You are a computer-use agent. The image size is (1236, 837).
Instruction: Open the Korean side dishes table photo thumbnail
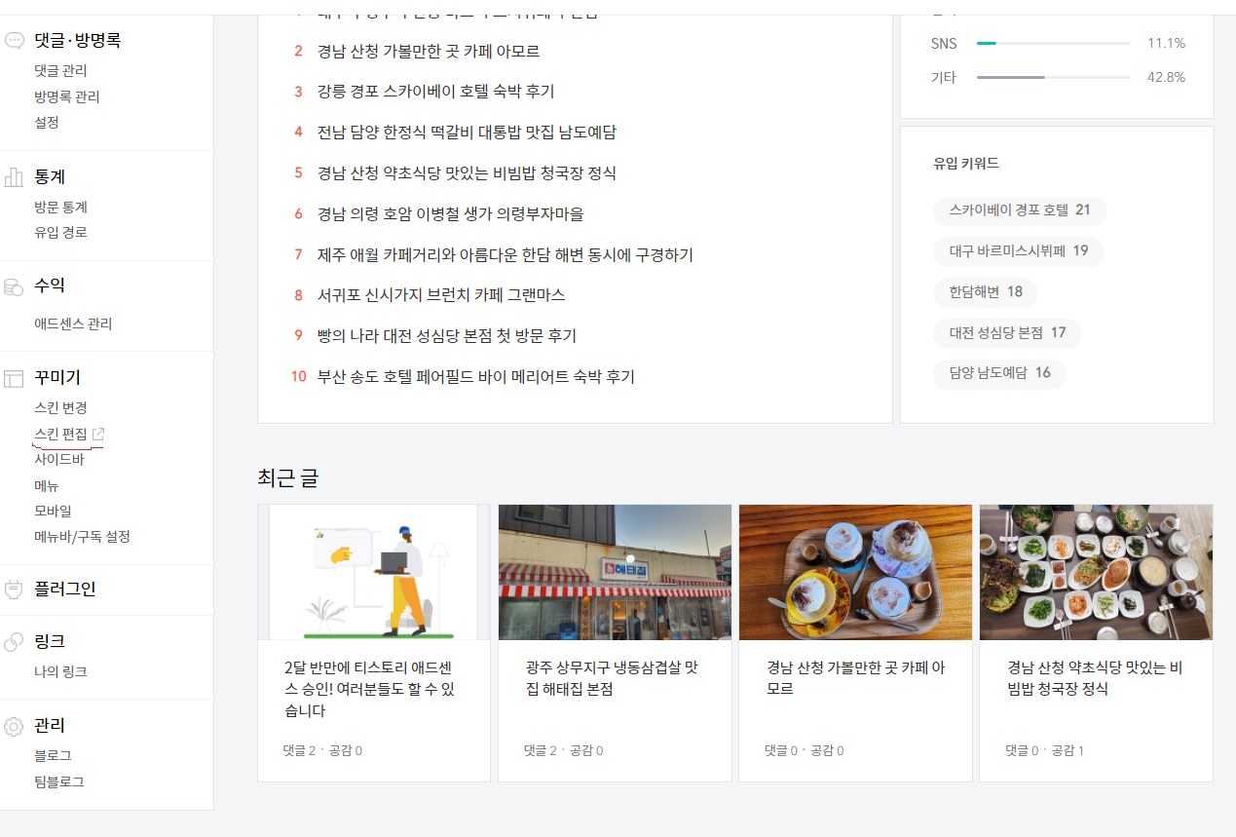(x=1096, y=572)
